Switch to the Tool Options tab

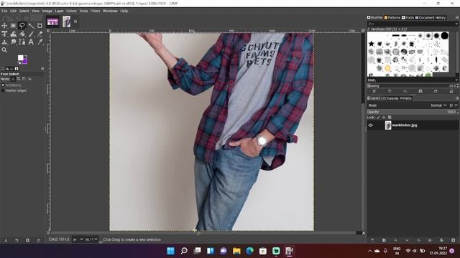click(x=3, y=69)
